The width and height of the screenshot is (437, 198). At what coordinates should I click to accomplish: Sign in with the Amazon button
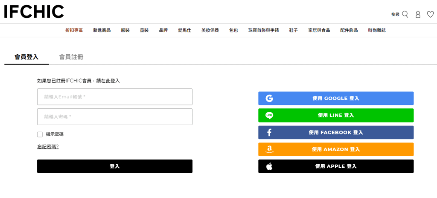coord(336,149)
